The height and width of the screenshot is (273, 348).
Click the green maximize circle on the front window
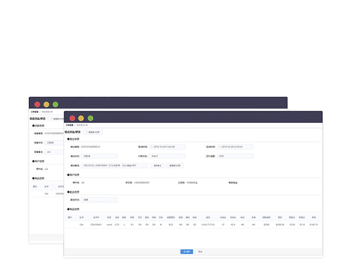90,118
